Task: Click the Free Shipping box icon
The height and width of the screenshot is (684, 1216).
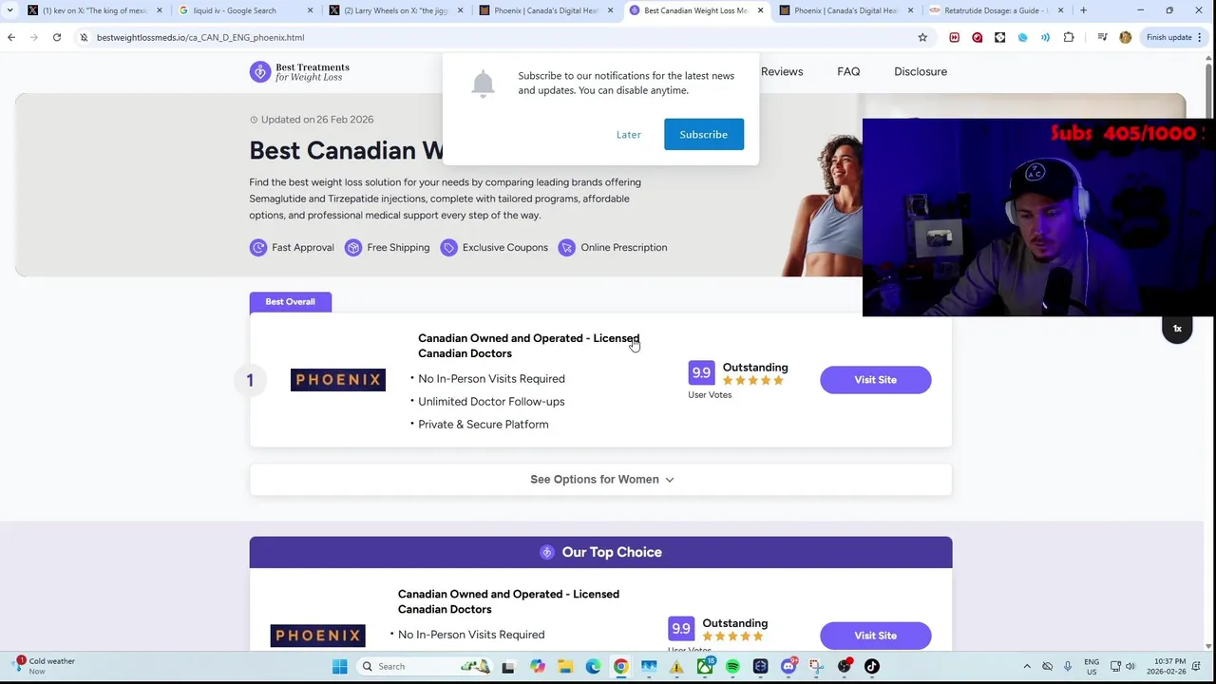Action: point(353,247)
